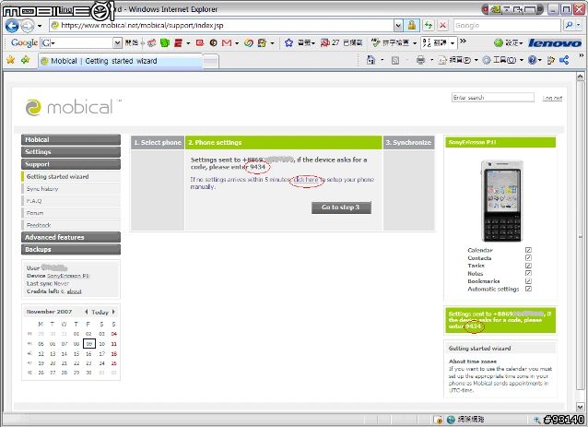
Task: Expand Advanced features menu
Action: point(71,237)
